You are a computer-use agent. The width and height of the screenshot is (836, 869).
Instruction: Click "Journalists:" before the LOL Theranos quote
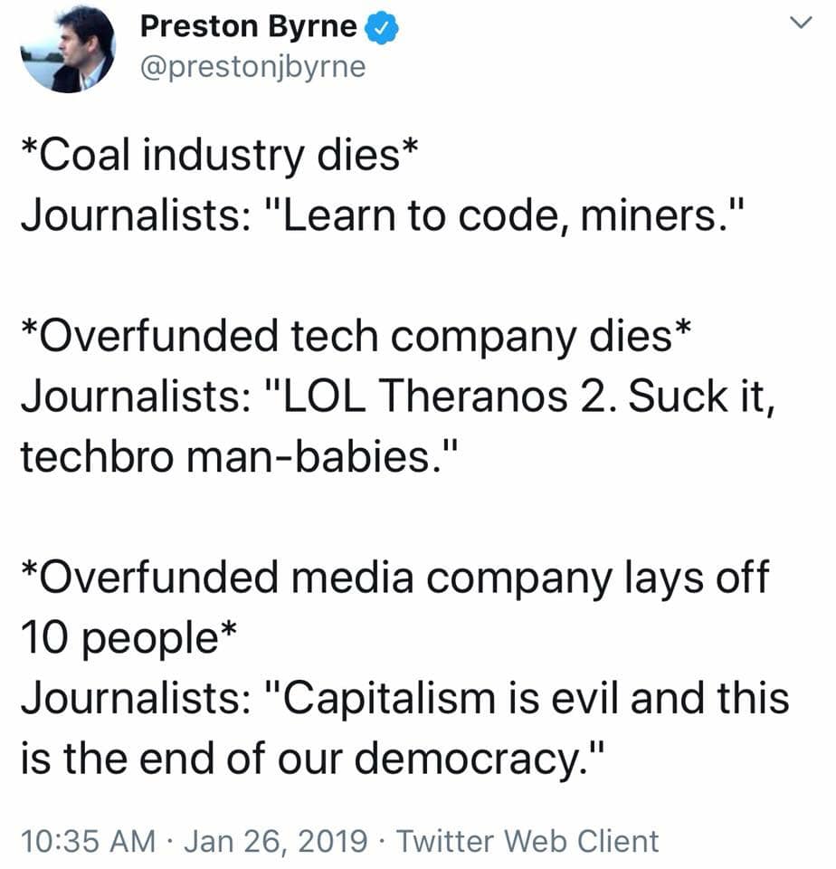point(136,396)
